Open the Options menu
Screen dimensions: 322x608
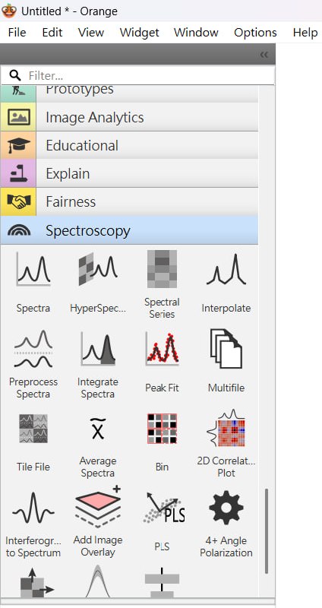[255, 32]
